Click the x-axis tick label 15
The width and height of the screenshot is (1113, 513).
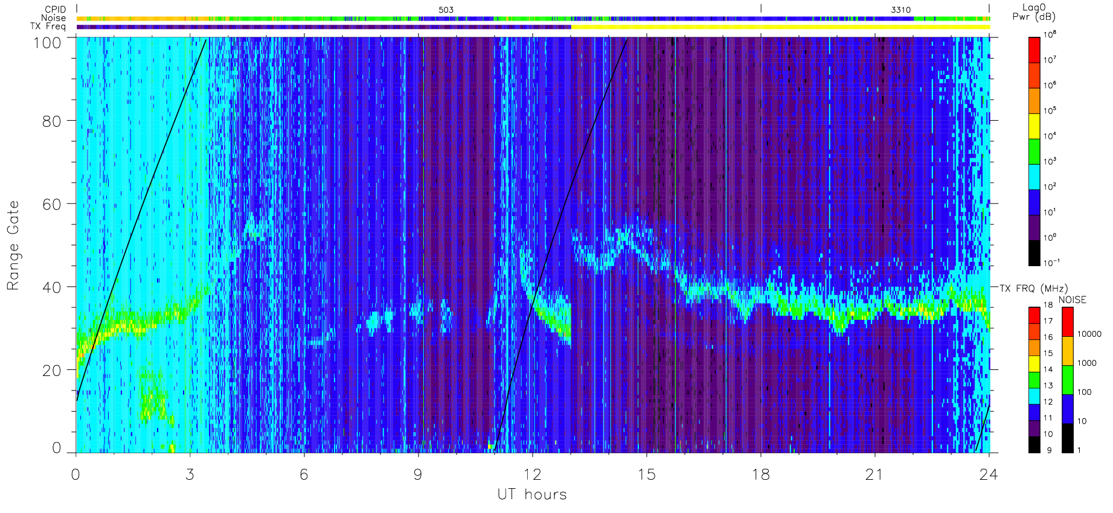pos(646,474)
